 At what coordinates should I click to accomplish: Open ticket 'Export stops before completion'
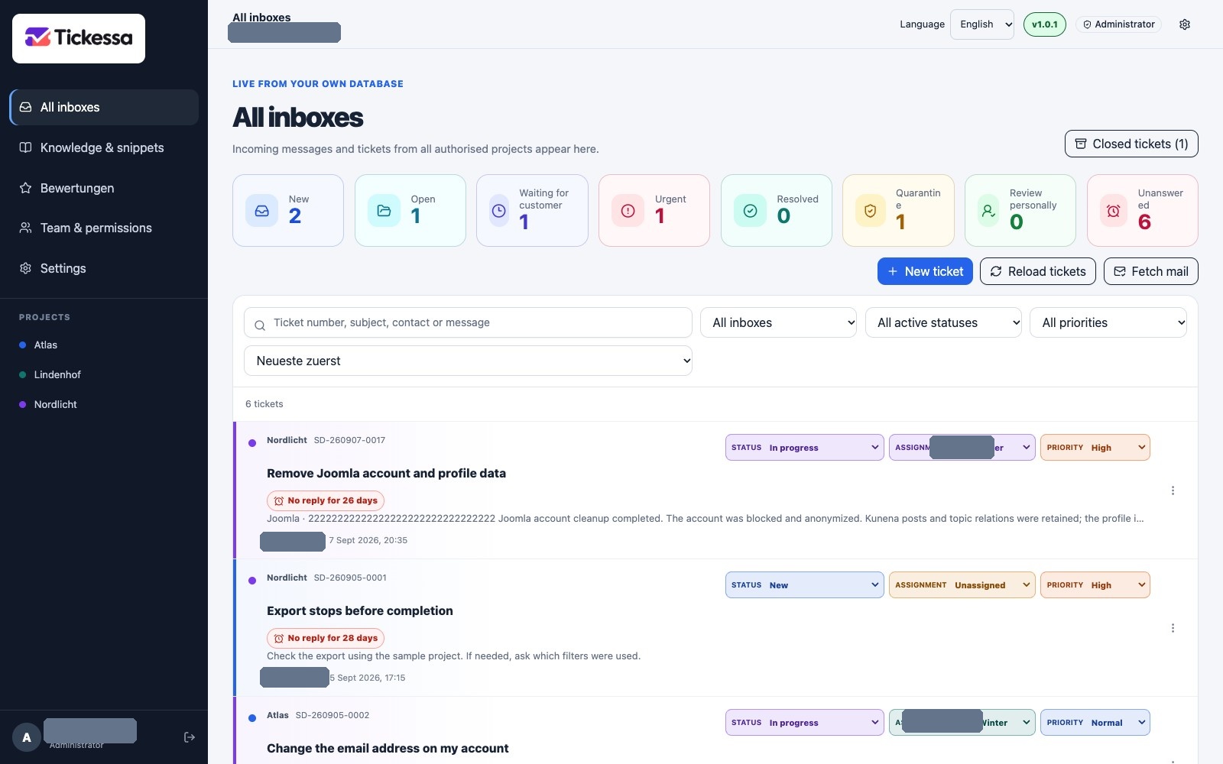click(x=360, y=611)
